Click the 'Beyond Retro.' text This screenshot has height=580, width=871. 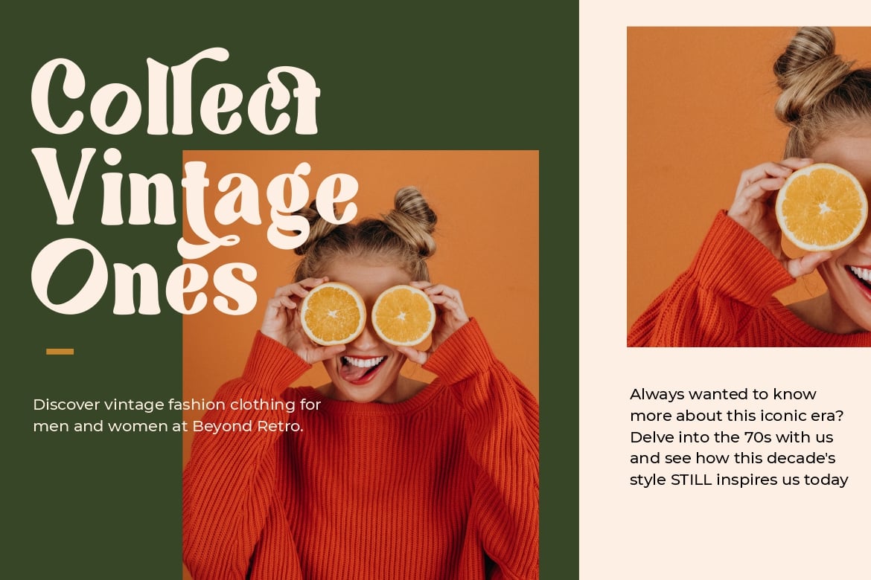(x=248, y=426)
